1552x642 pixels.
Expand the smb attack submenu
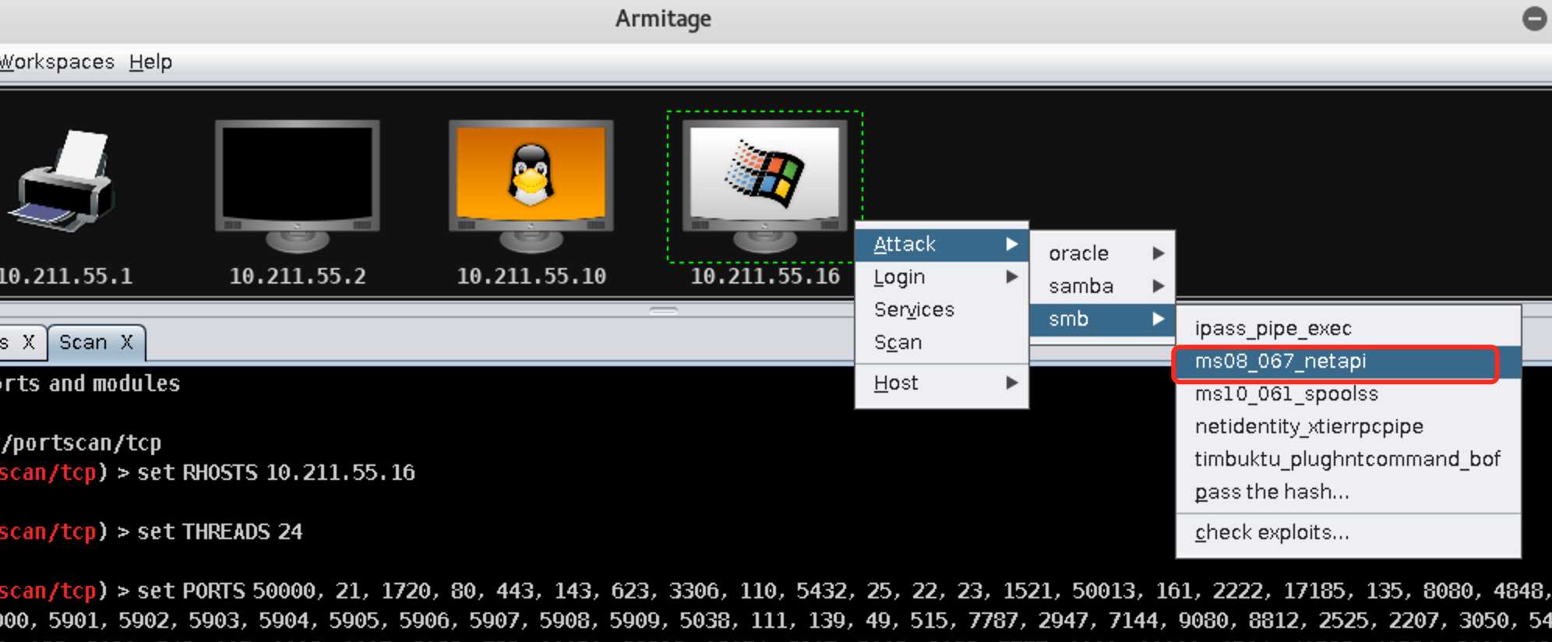pos(1102,319)
